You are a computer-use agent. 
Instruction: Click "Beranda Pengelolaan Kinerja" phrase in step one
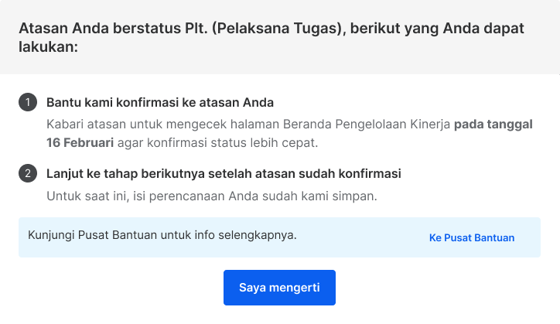click(x=367, y=124)
